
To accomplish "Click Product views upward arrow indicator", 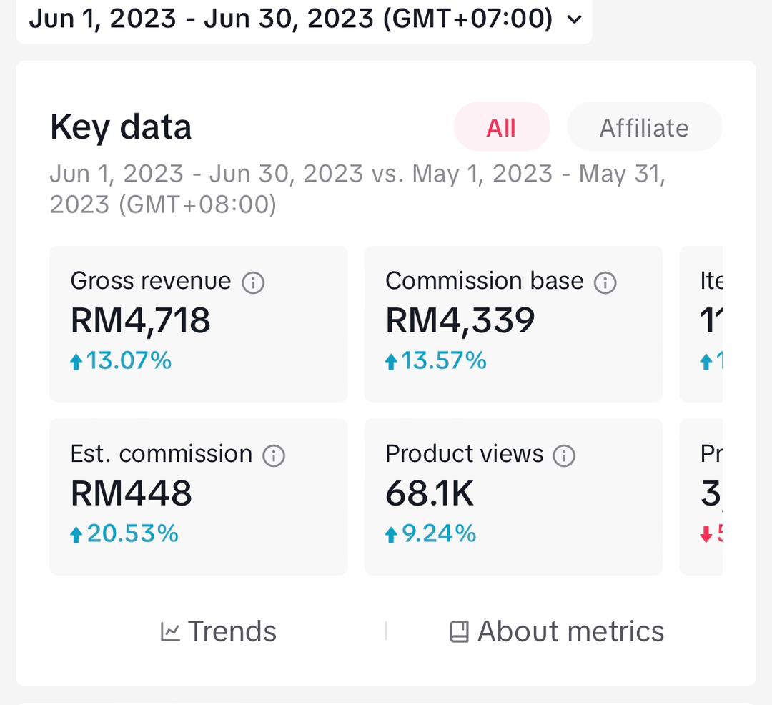I will 391,535.
